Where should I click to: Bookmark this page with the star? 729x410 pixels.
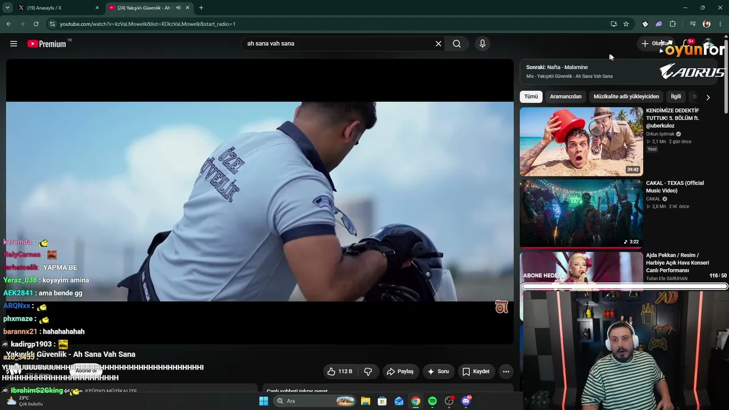tap(626, 24)
